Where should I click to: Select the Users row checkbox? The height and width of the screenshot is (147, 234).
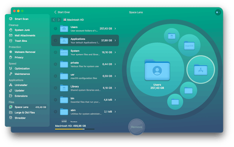pyautogui.click(x=55, y=28)
